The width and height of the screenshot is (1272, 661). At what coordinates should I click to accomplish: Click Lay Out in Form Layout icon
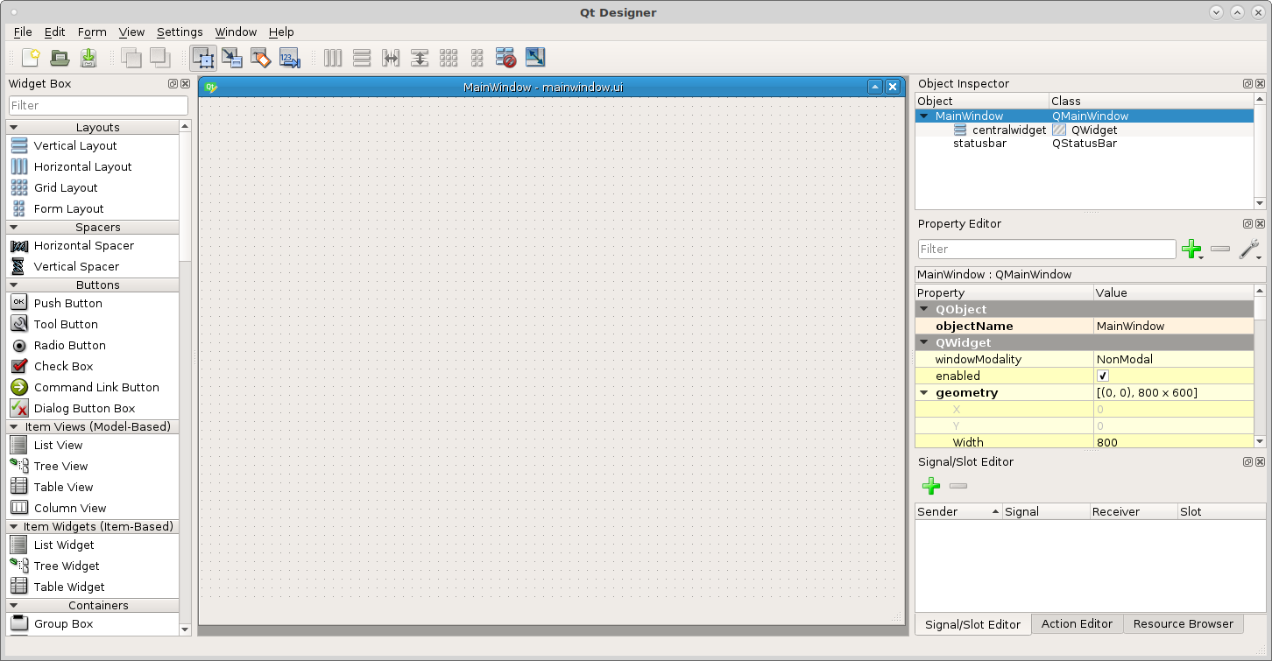[x=477, y=58]
